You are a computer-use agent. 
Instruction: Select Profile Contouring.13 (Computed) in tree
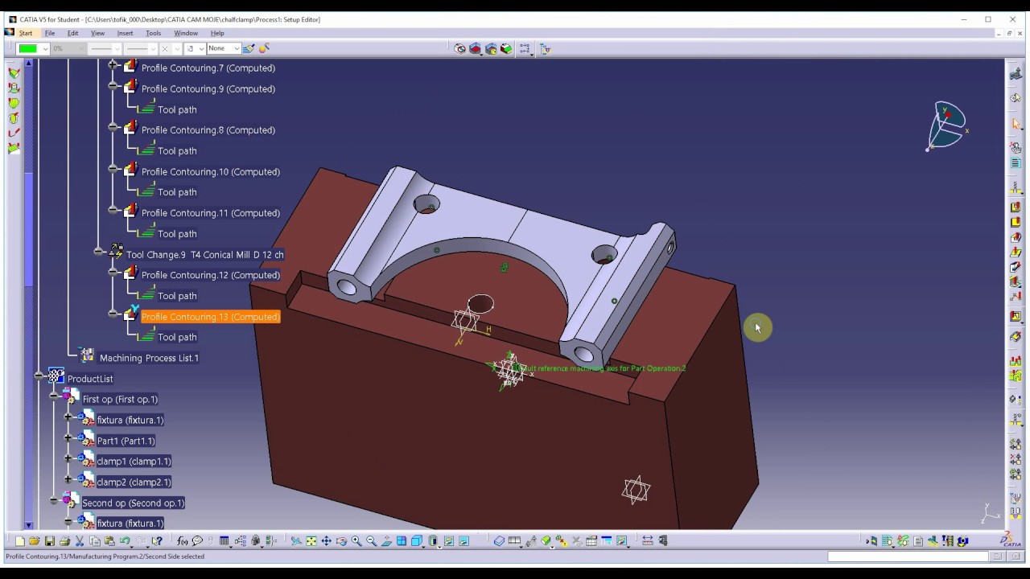point(210,317)
